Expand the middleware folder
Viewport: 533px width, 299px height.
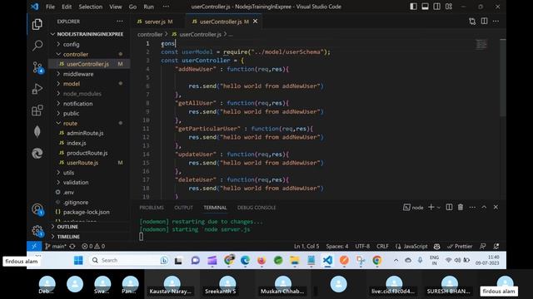(89, 74)
